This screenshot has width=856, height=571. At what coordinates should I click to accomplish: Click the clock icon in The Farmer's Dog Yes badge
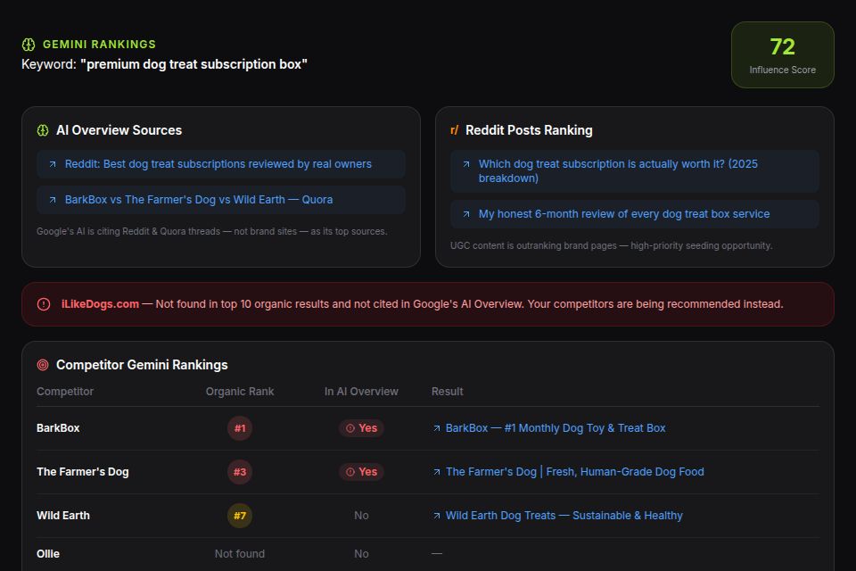[350, 472]
